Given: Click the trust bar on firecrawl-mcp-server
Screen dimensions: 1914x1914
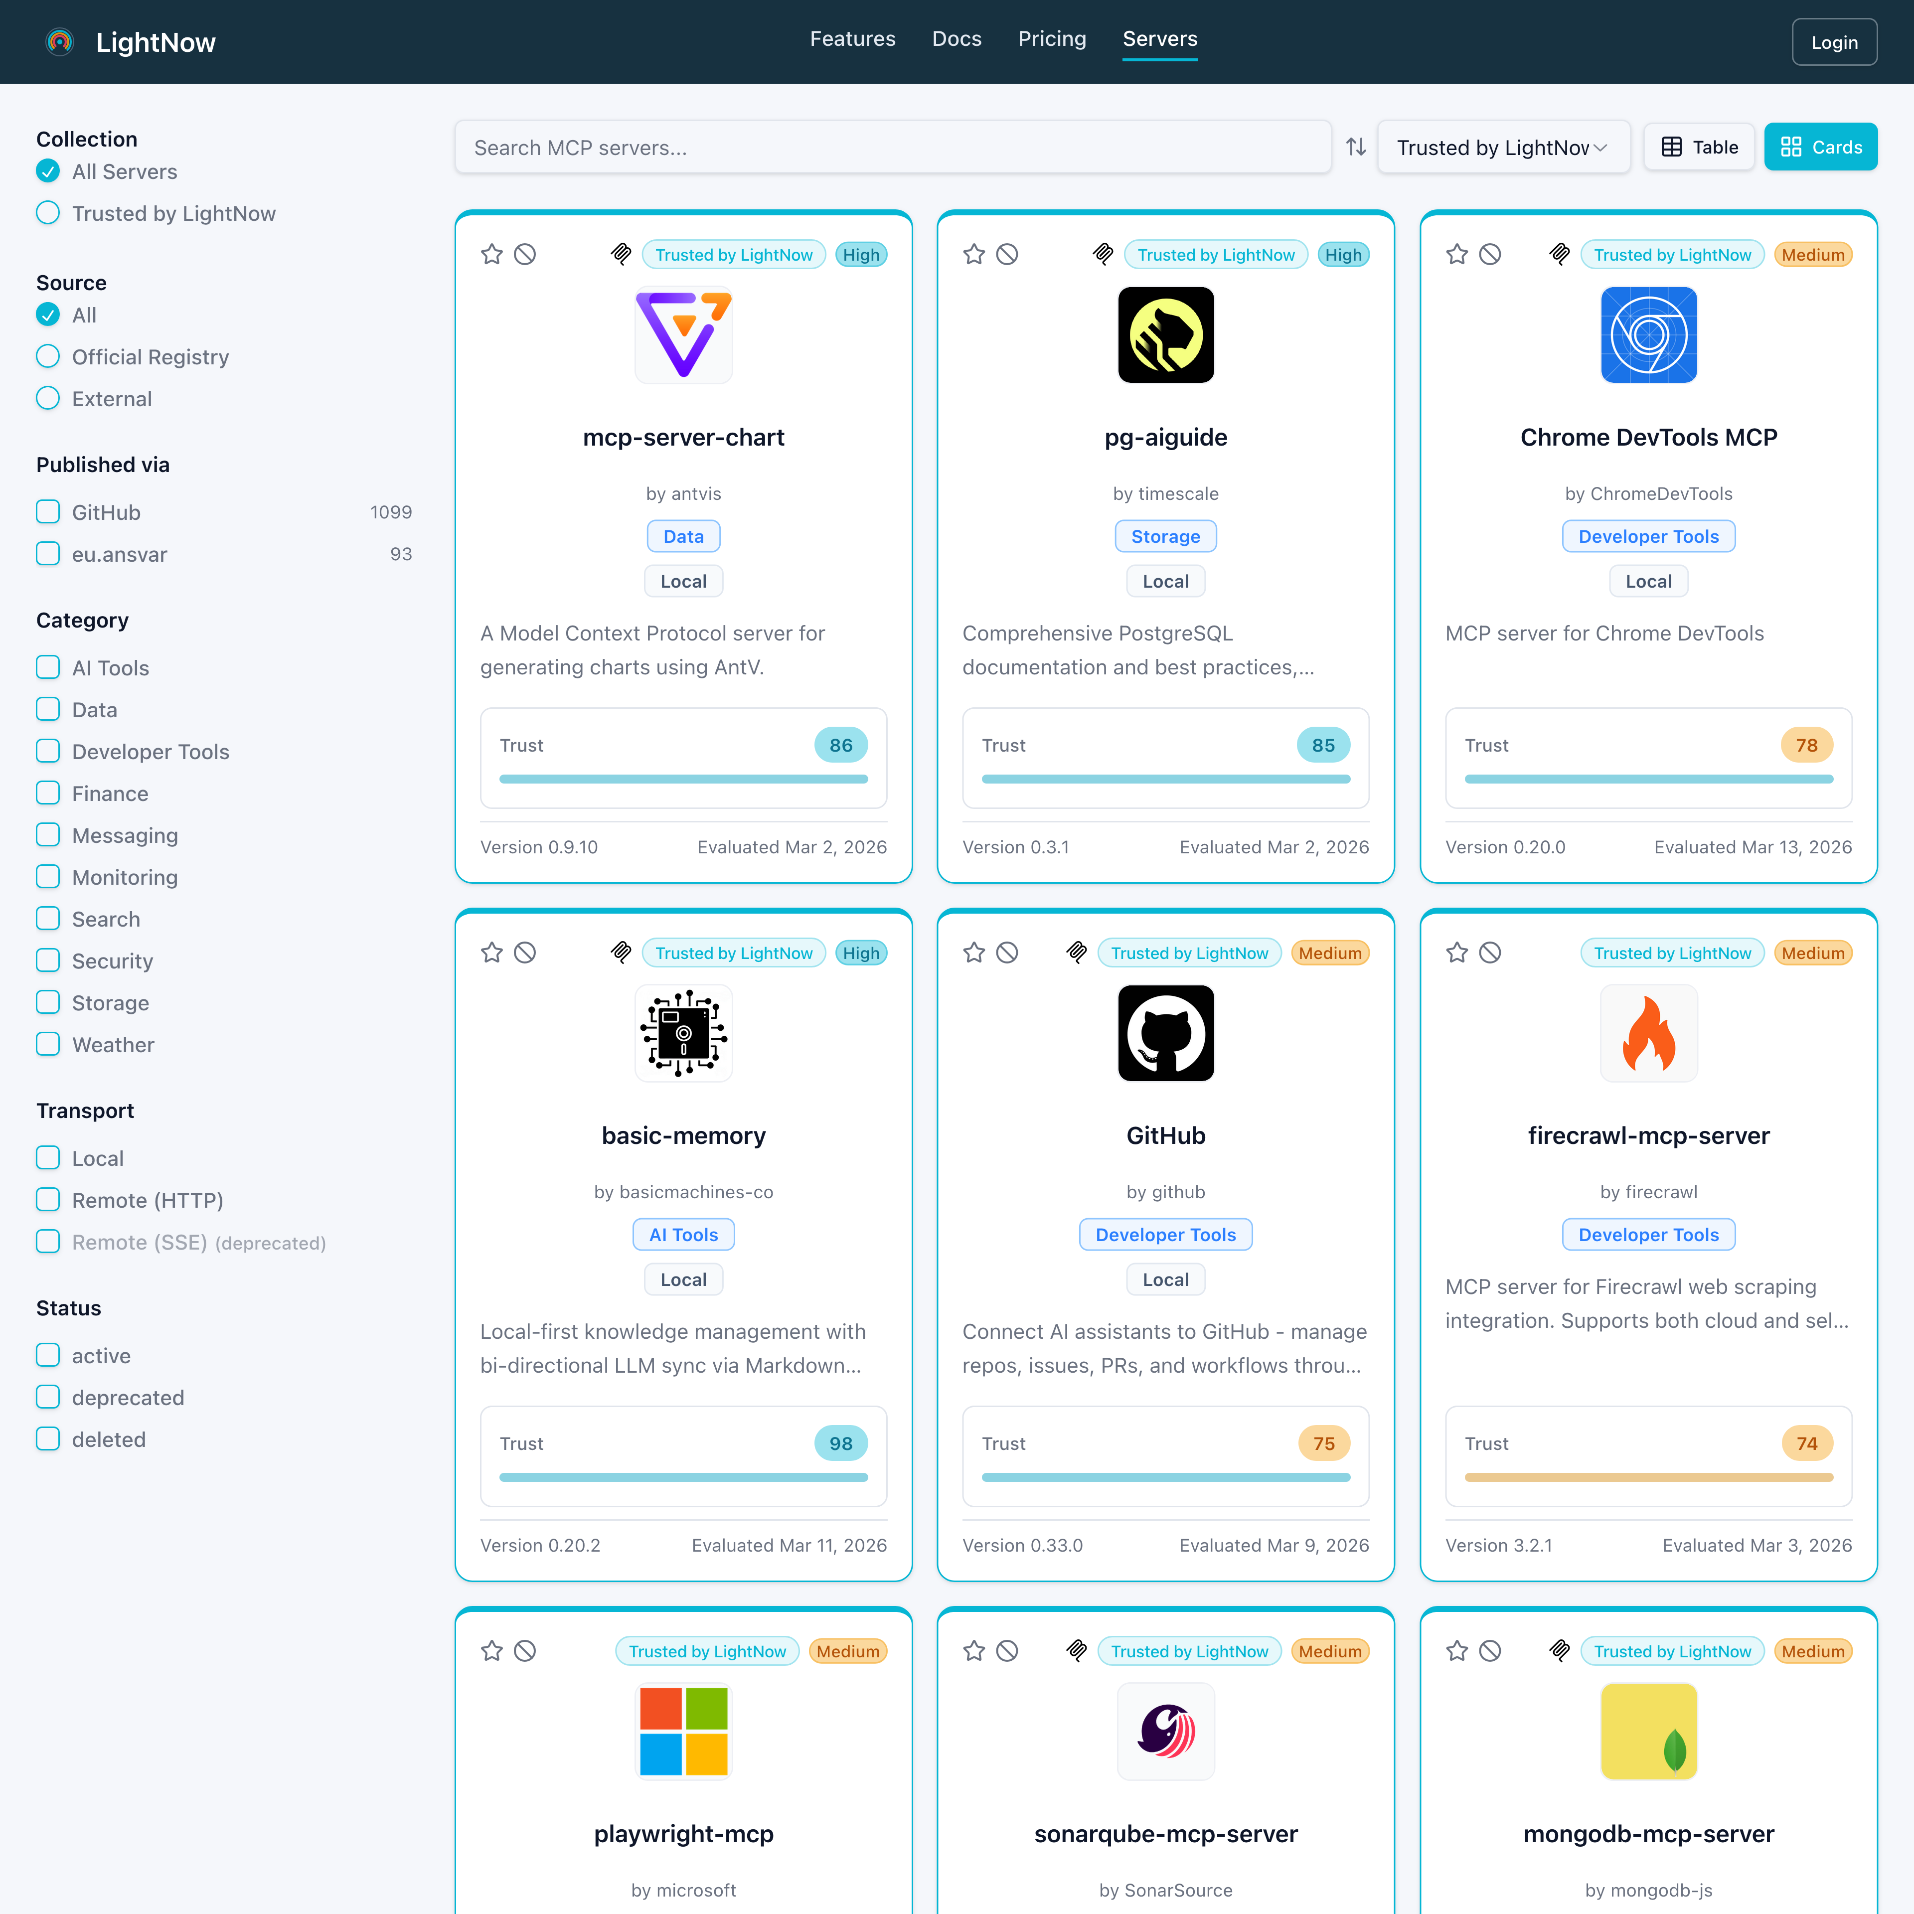Looking at the screenshot, I should [x=1648, y=1477].
